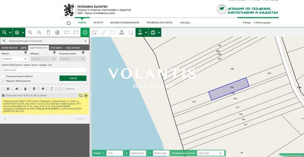Switch to АДРЕС tab
Viewport: 304px width, 157px height.
24,48
